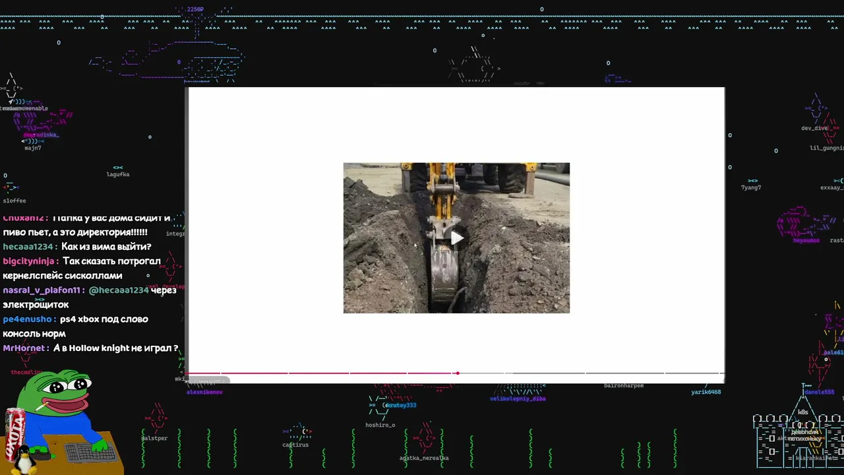Screen dimensions: 844x475
Task: Click fish label 'baironharpem'
Action: point(624,385)
